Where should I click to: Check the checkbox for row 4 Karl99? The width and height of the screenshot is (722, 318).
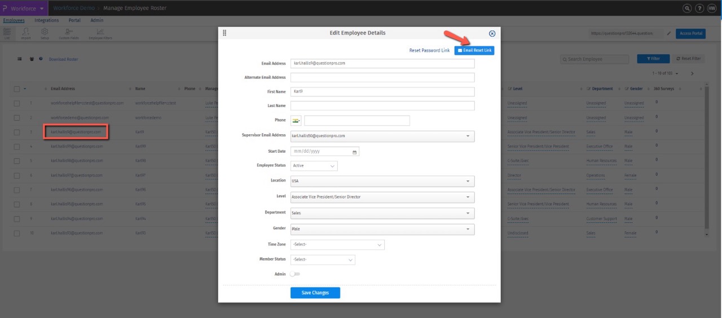tap(16, 147)
